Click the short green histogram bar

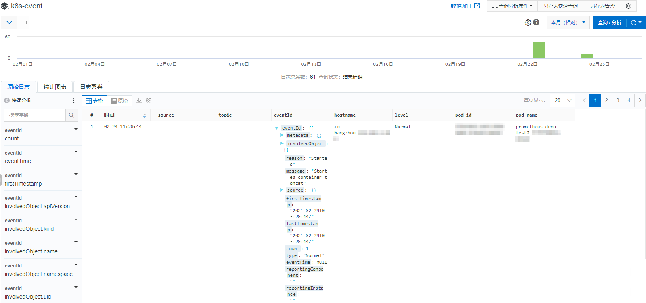(587, 56)
